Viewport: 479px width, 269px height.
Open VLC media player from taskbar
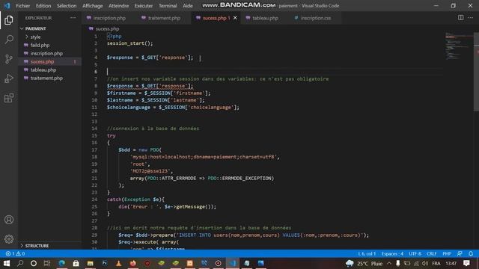pyautogui.click(x=118, y=263)
